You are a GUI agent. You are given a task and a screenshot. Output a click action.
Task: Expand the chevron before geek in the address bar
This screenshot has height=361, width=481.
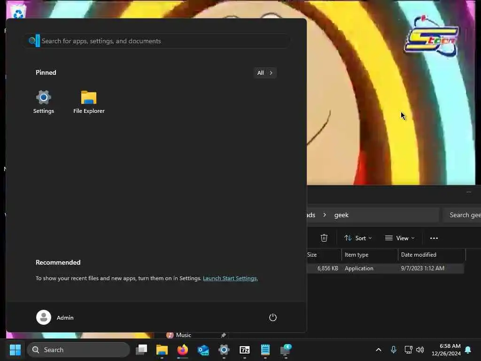(325, 215)
